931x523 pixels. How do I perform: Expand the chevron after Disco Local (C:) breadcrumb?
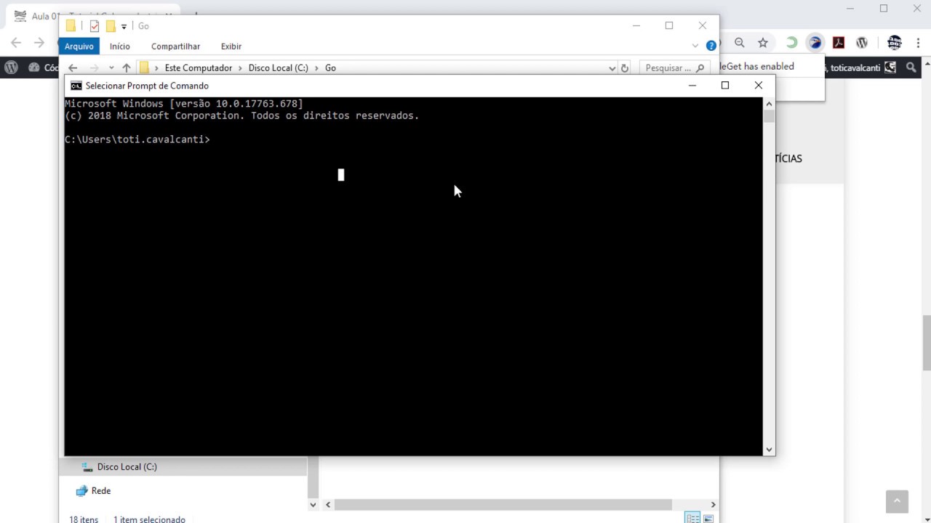316,68
